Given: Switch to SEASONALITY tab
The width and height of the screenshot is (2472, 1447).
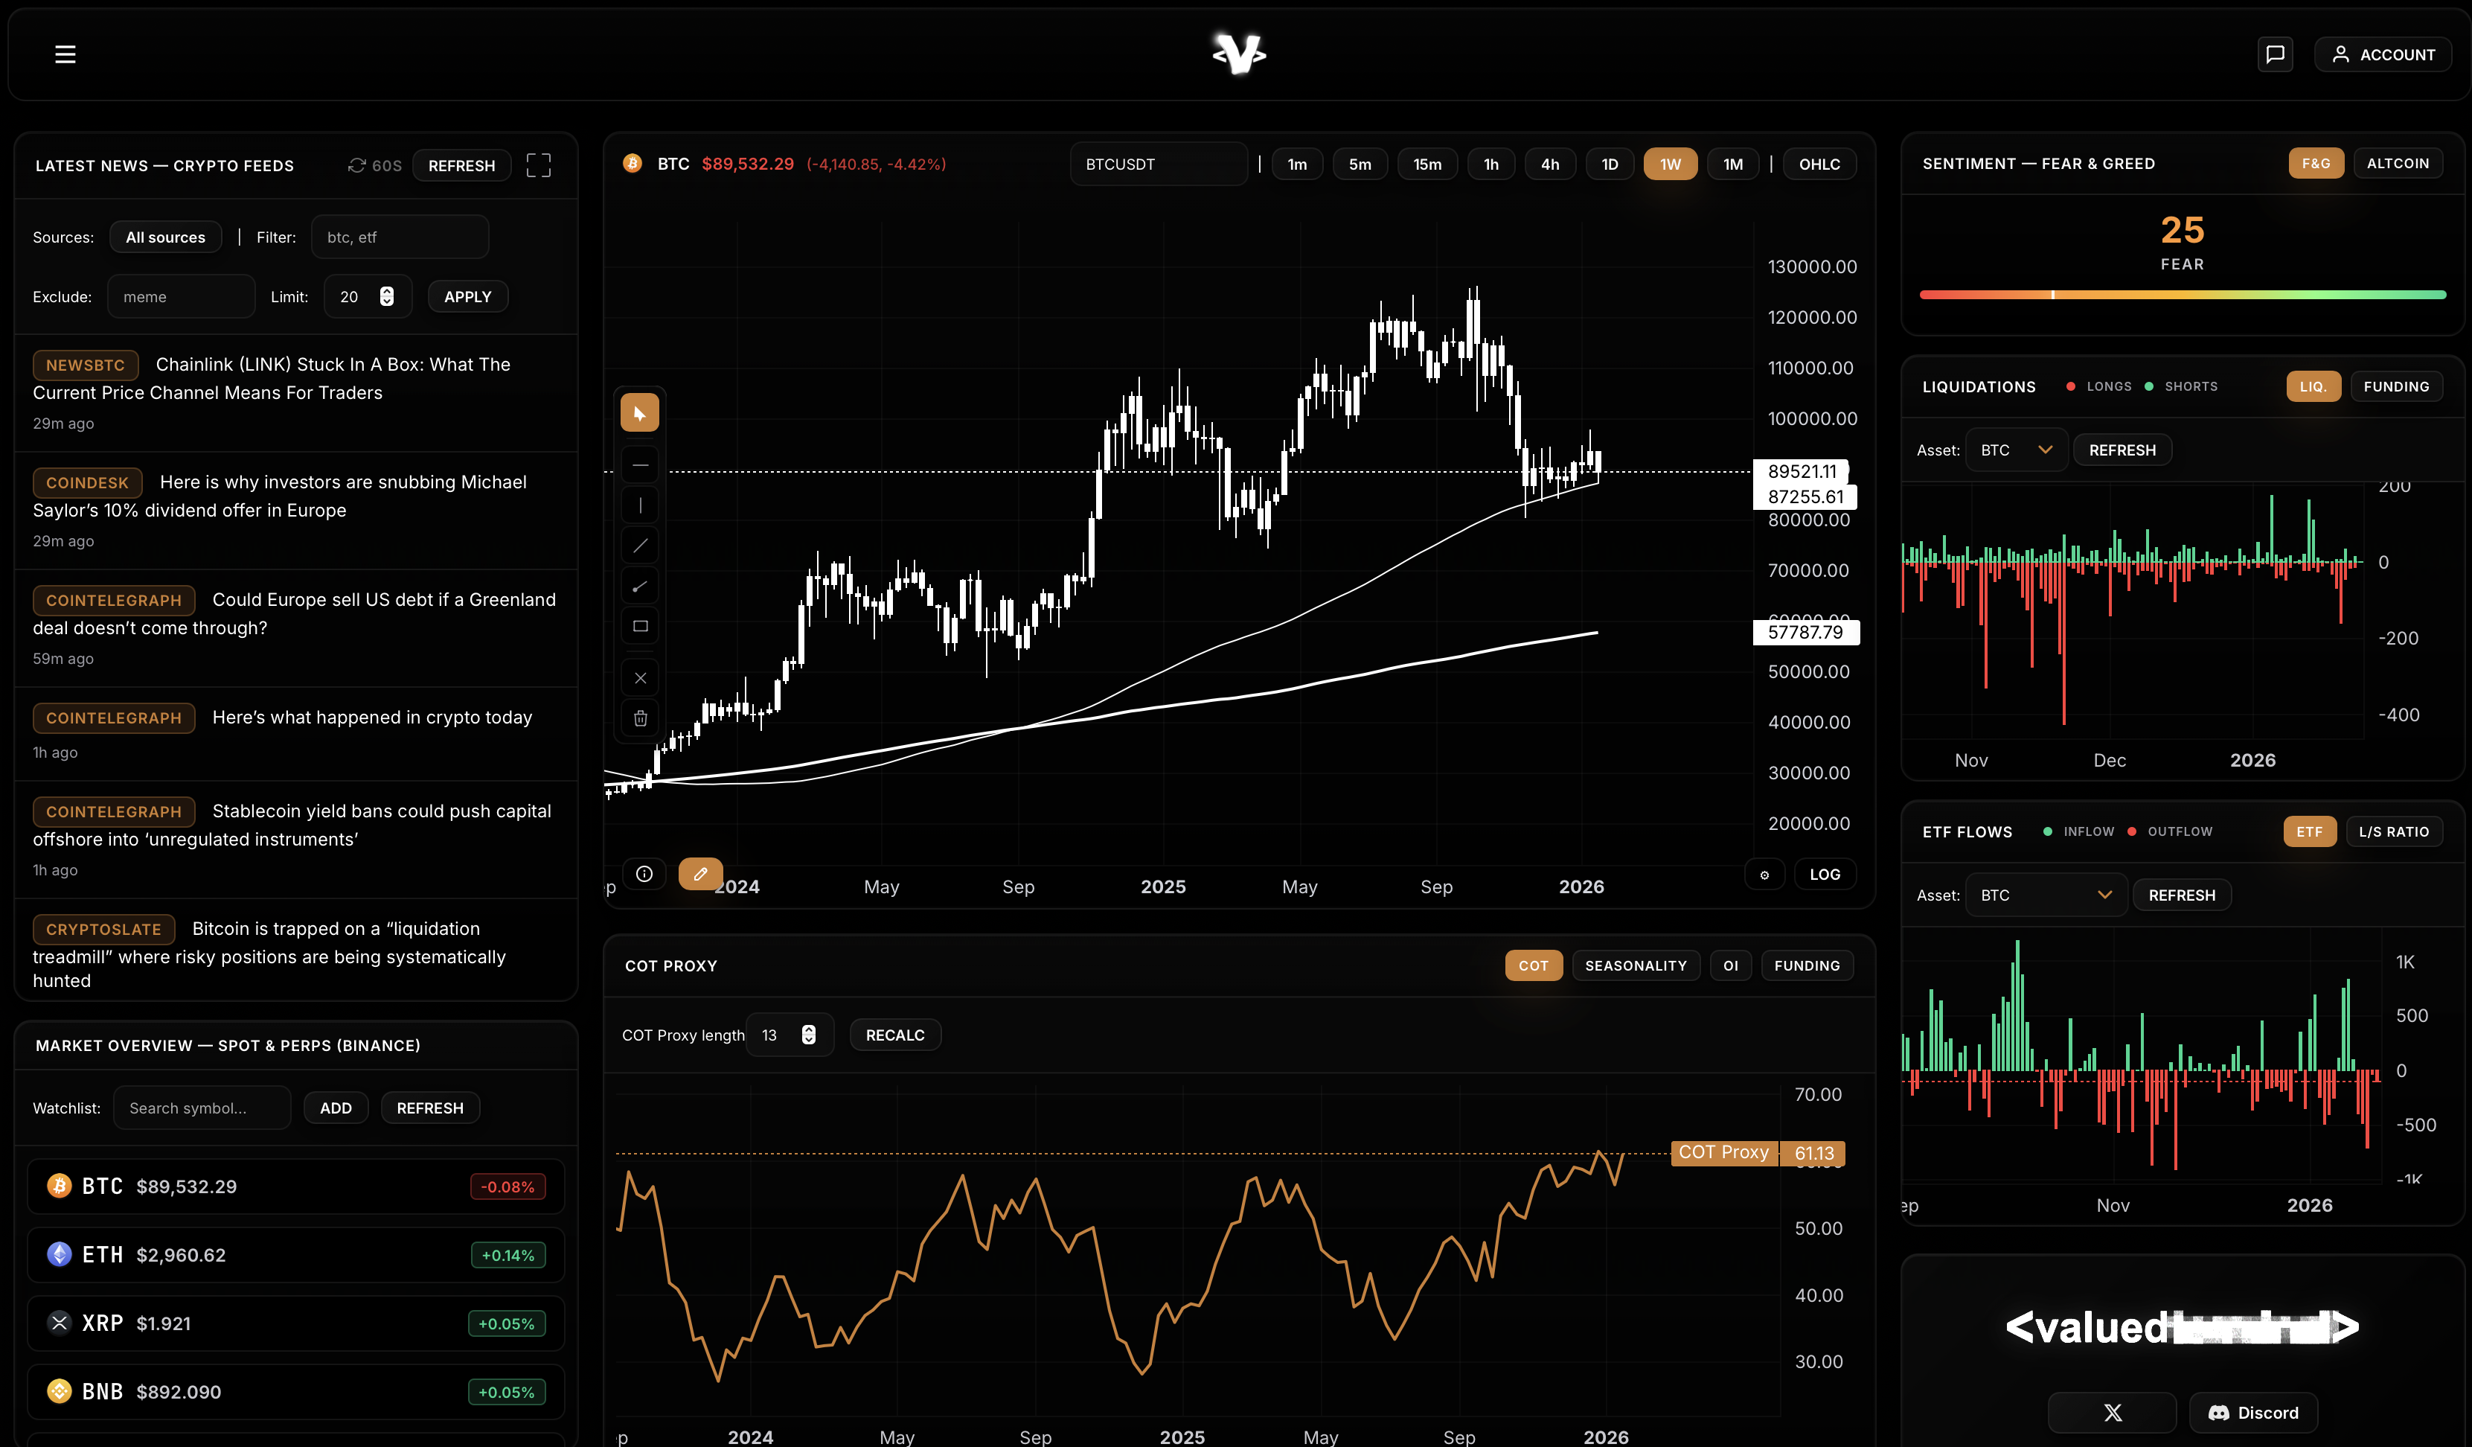Looking at the screenshot, I should (x=1636, y=965).
